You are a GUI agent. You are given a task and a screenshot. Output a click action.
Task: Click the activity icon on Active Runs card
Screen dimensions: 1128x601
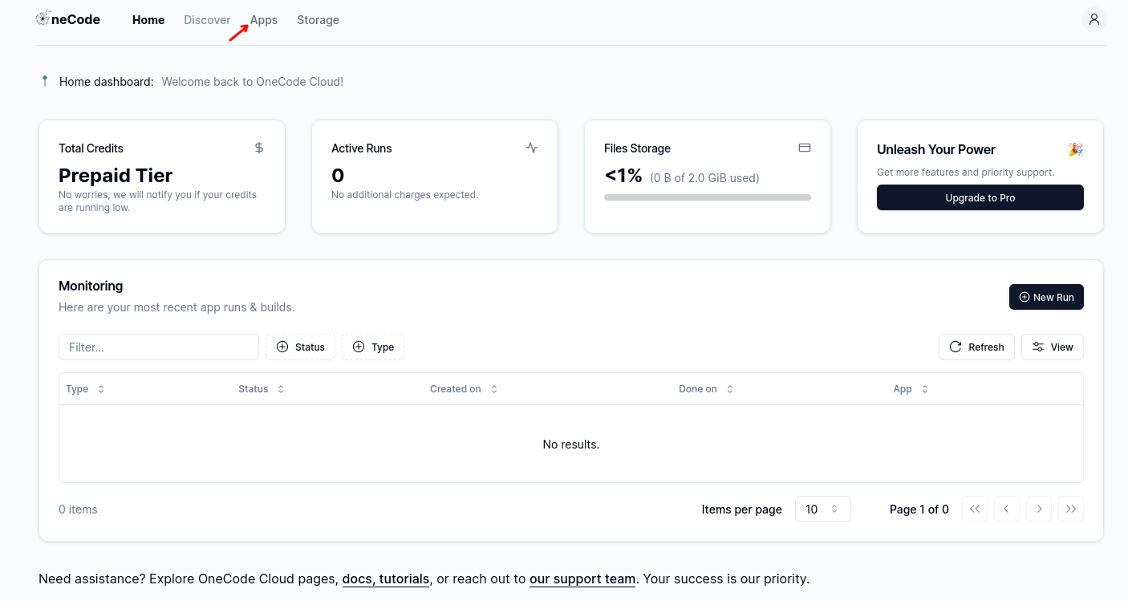click(x=531, y=148)
